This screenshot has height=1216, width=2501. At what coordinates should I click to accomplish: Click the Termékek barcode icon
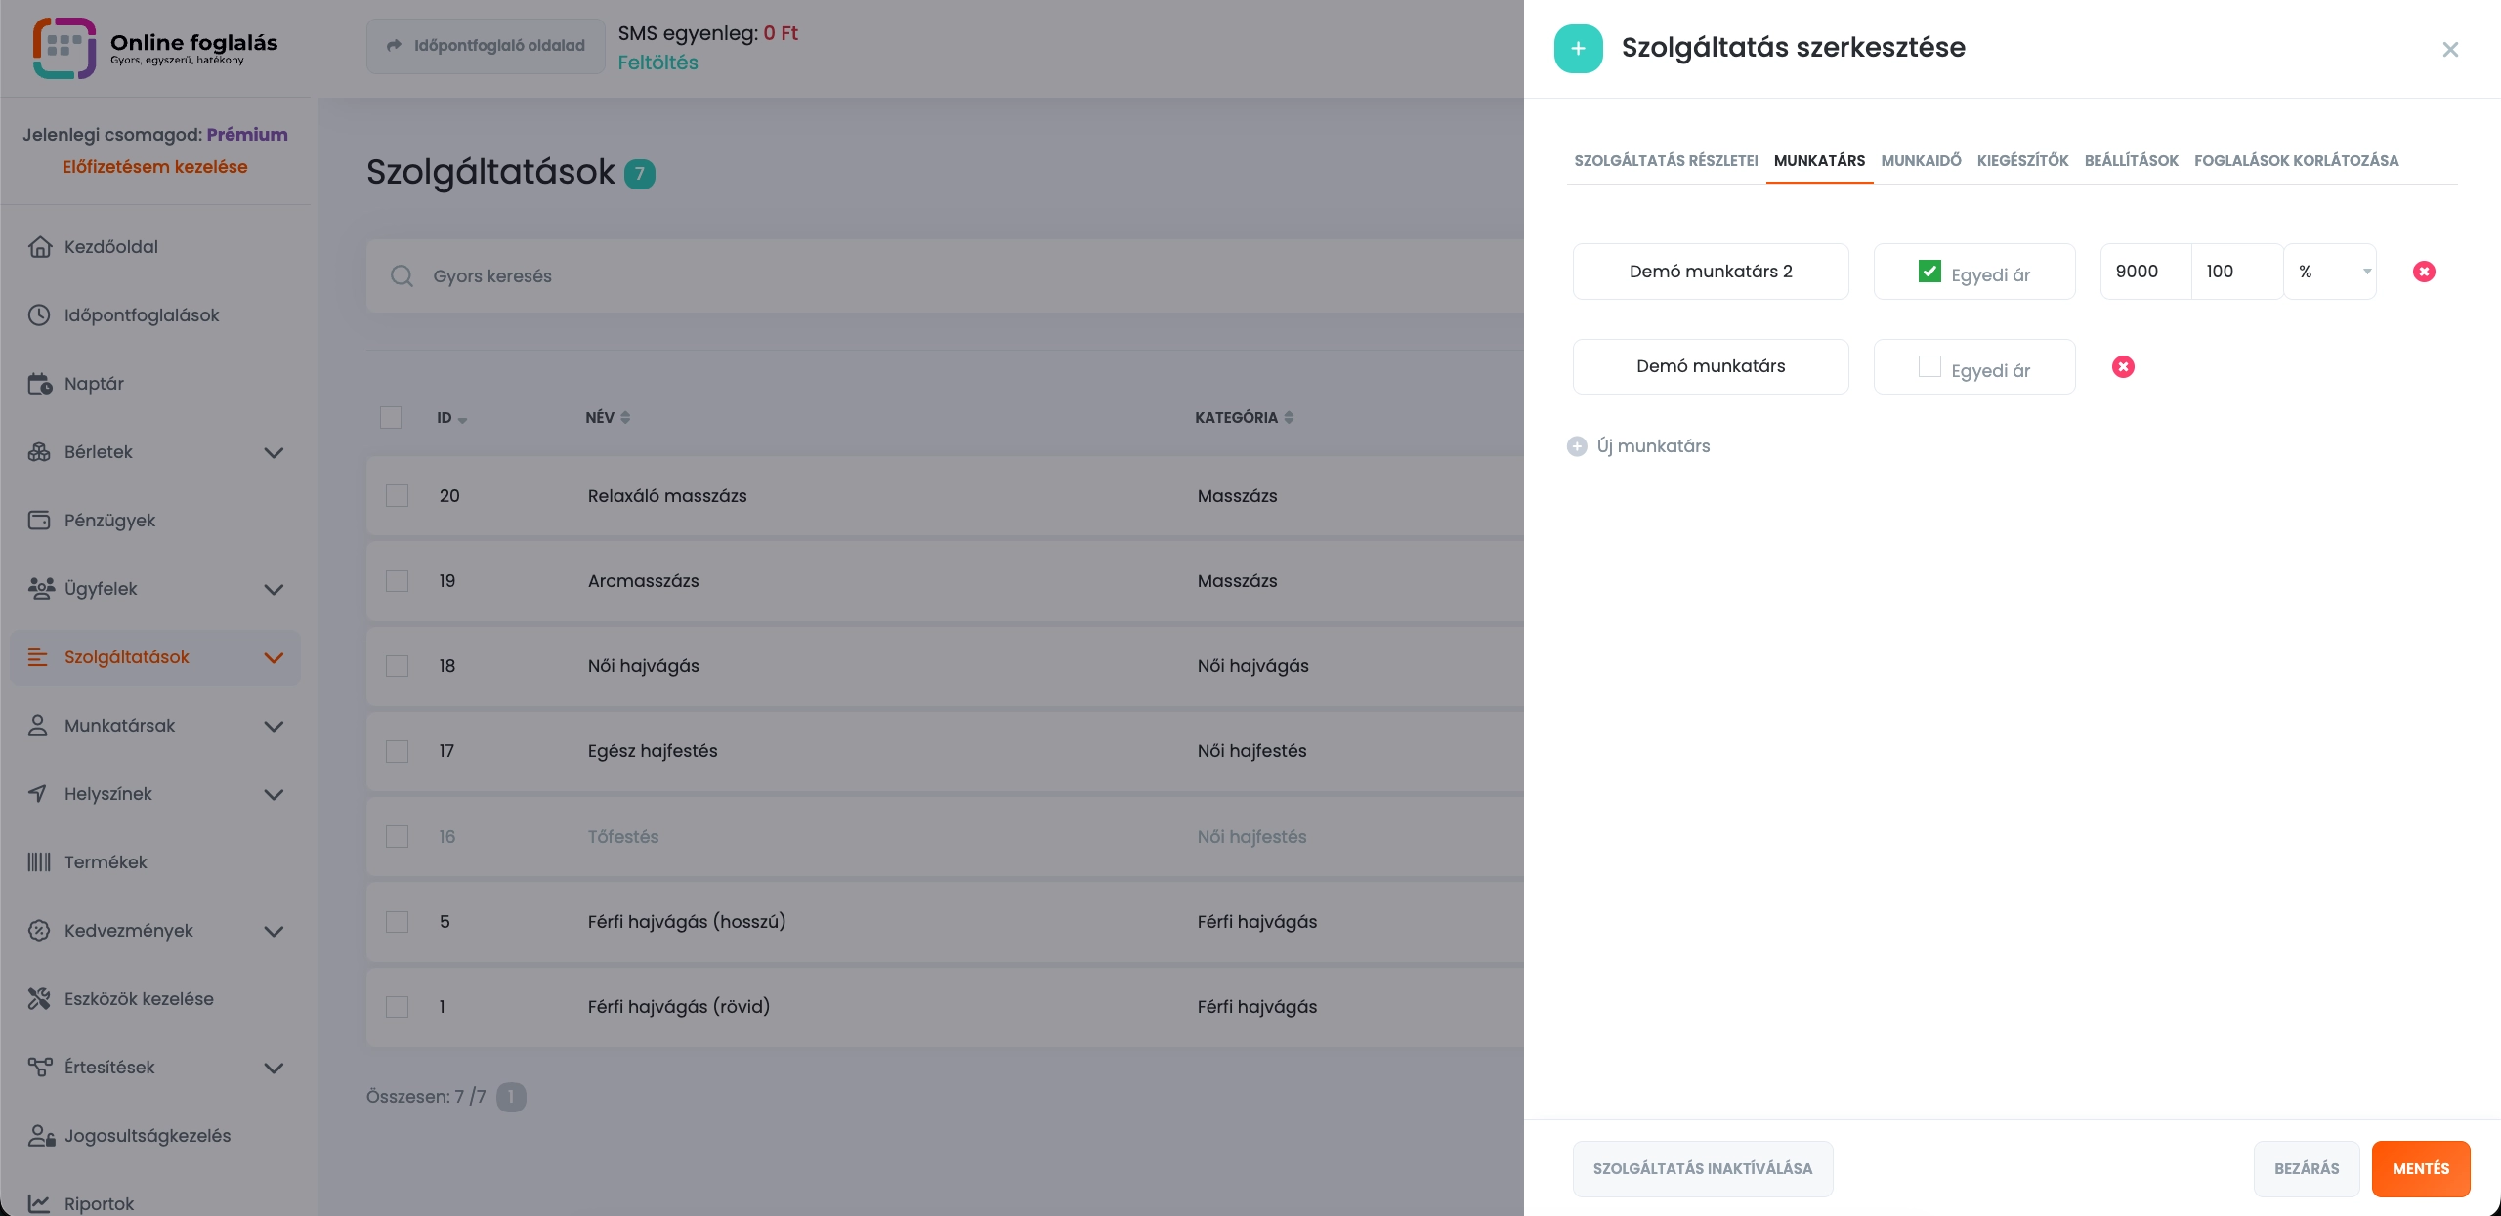39,862
